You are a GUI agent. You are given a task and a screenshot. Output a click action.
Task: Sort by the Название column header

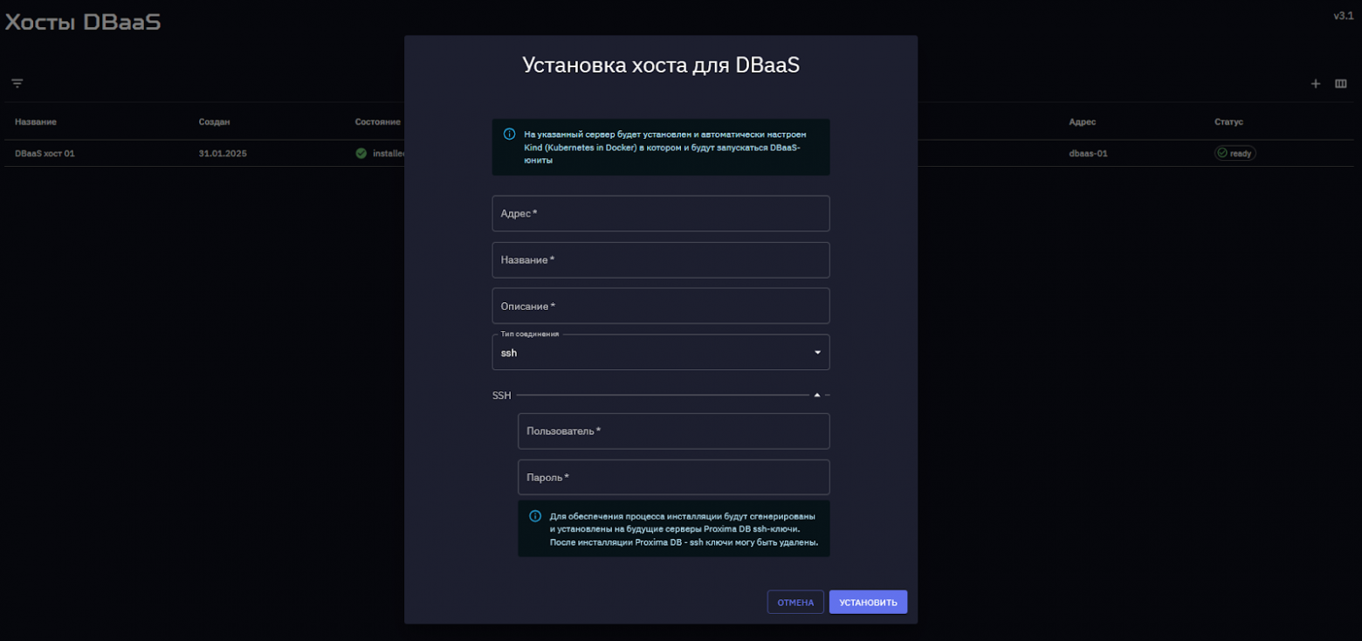tap(36, 122)
